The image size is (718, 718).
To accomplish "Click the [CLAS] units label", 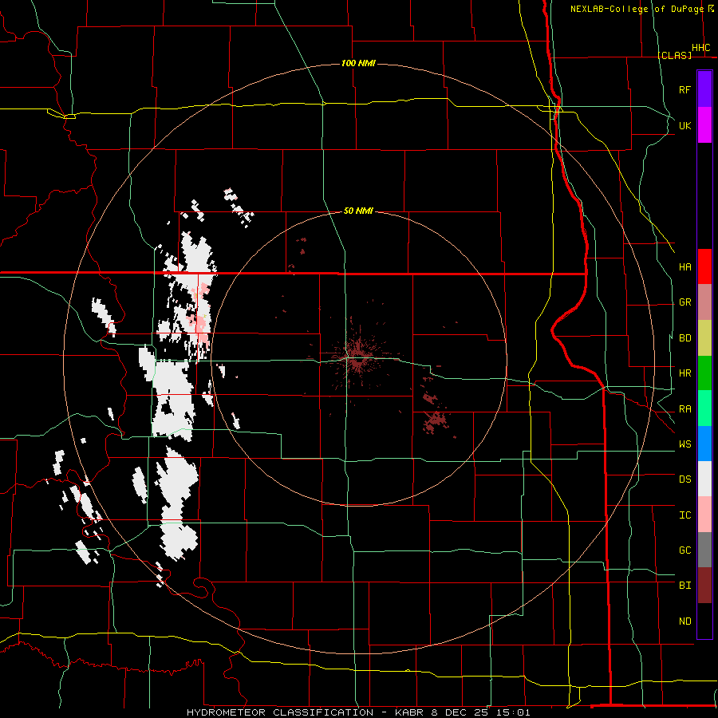I will tap(674, 55).
